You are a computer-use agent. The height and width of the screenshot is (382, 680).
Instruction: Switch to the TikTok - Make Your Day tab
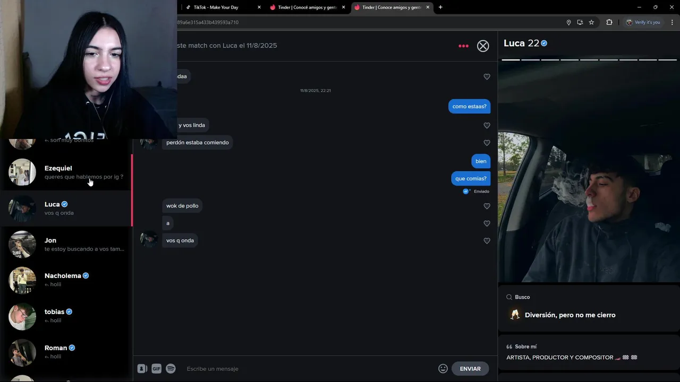click(223, 7)
